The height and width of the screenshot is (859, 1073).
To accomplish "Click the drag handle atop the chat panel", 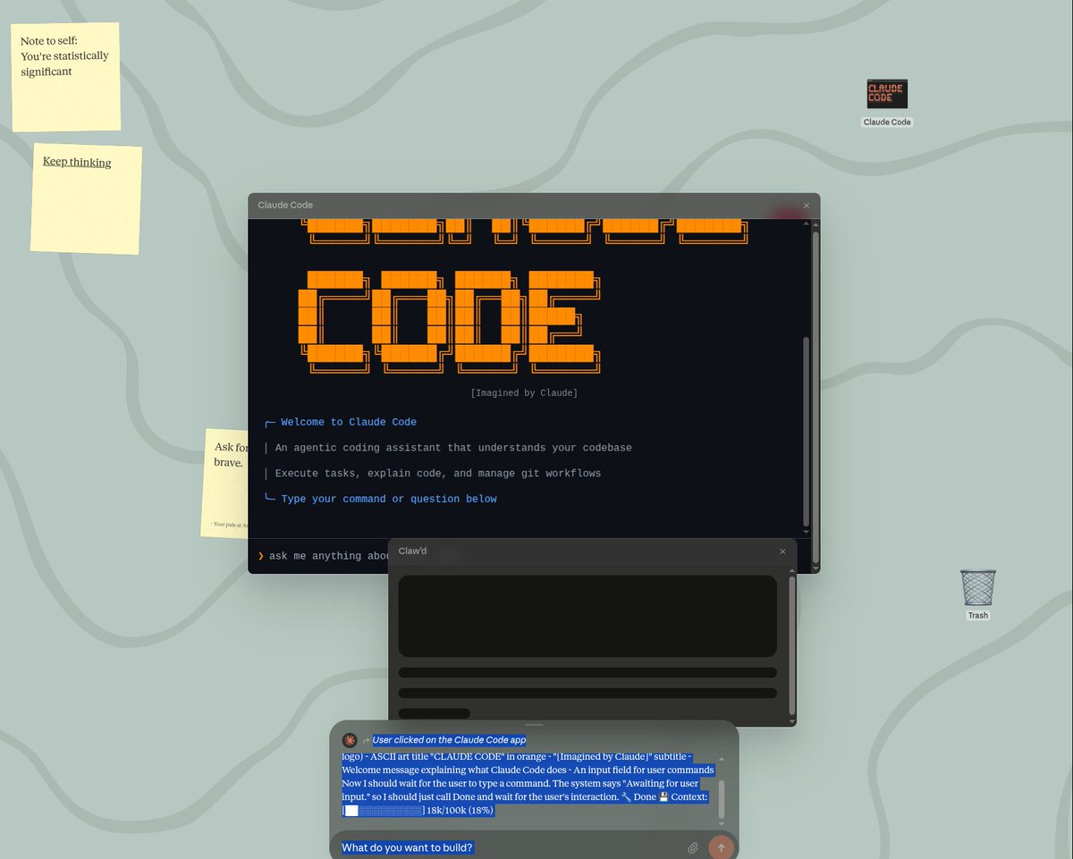I will (x=534, y=725).
